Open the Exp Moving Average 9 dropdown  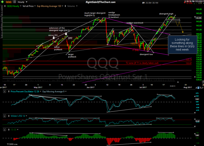click(x=55, y=91)
